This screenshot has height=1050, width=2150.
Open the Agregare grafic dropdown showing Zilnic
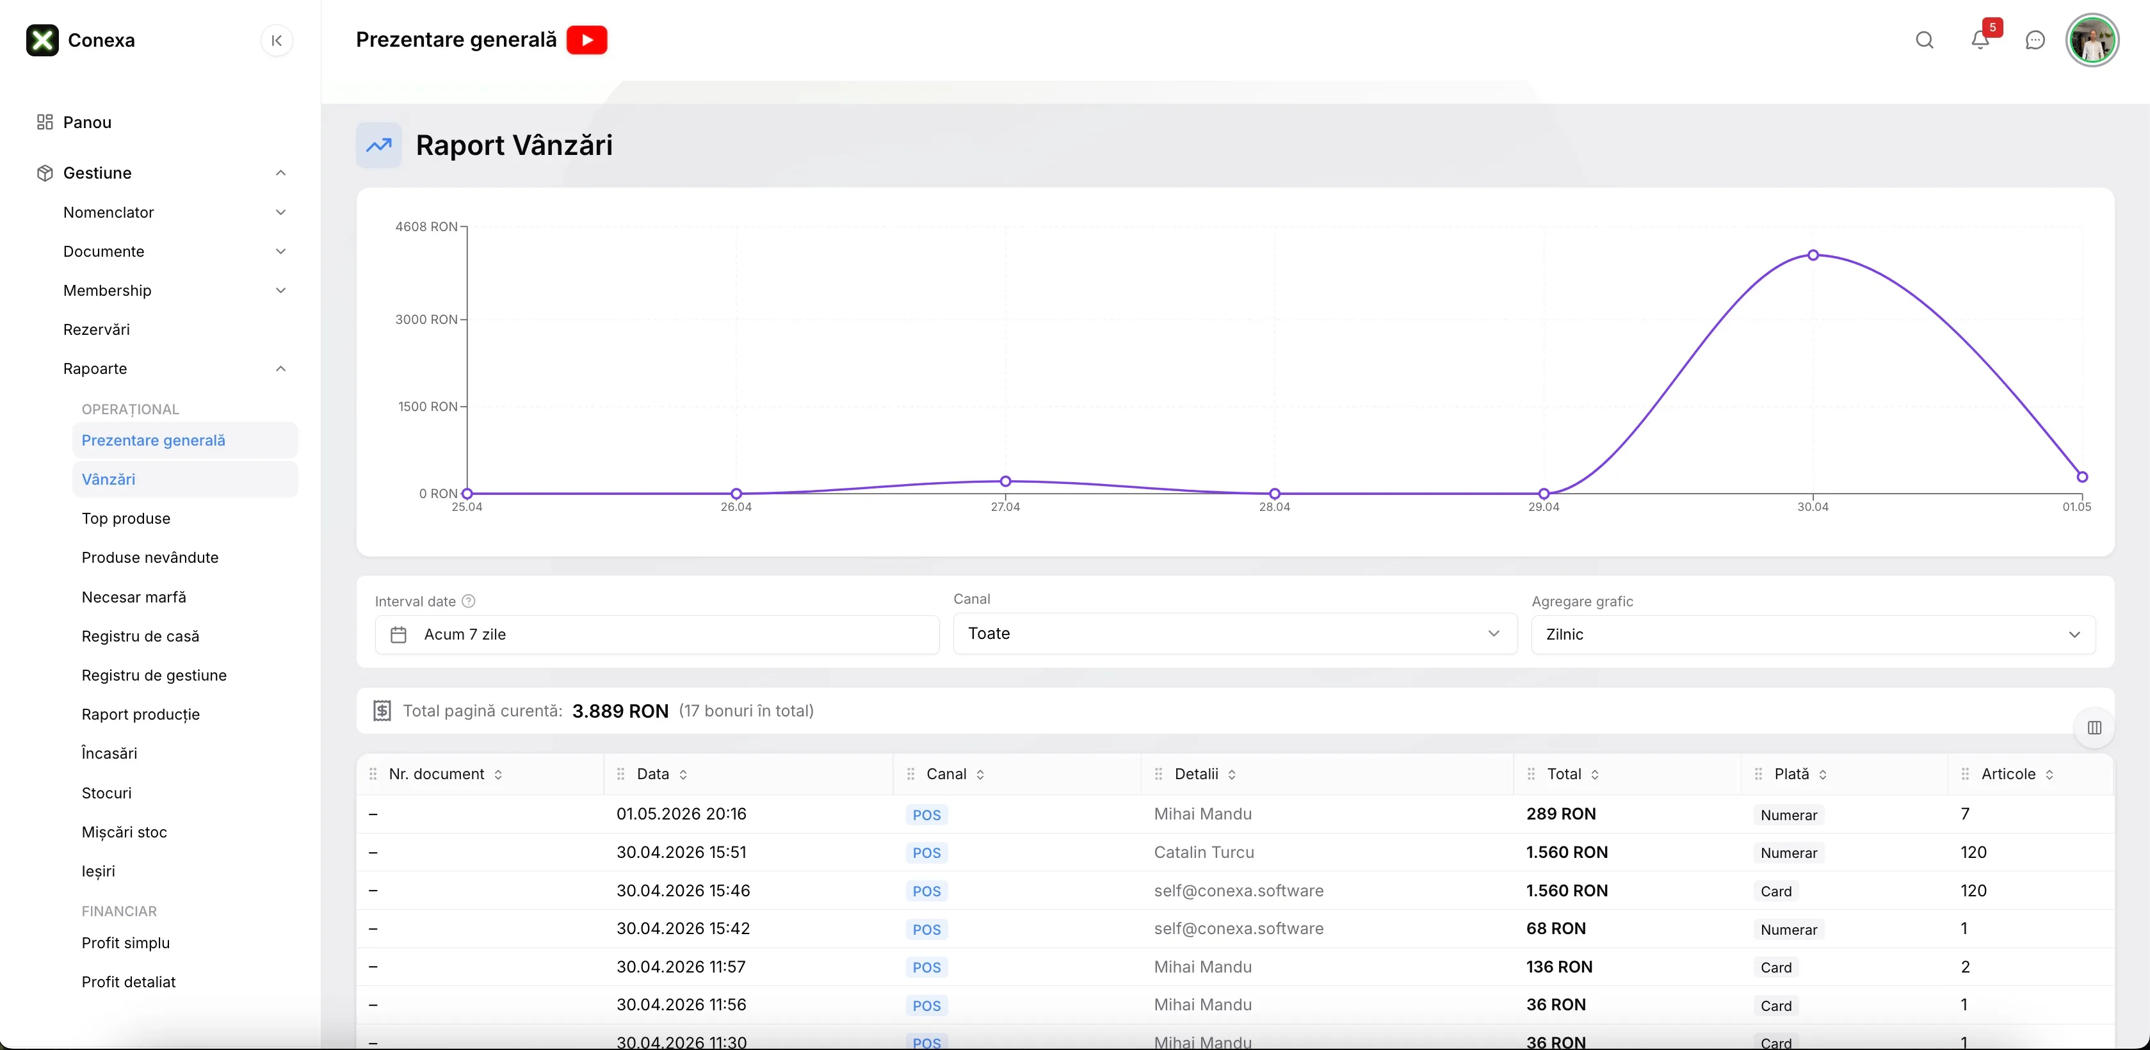tap(1813, 634)
